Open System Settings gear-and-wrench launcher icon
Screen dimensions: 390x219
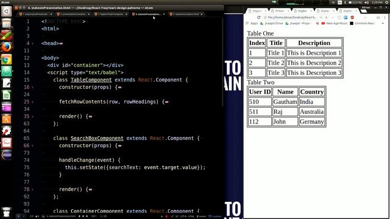[7, 131]
